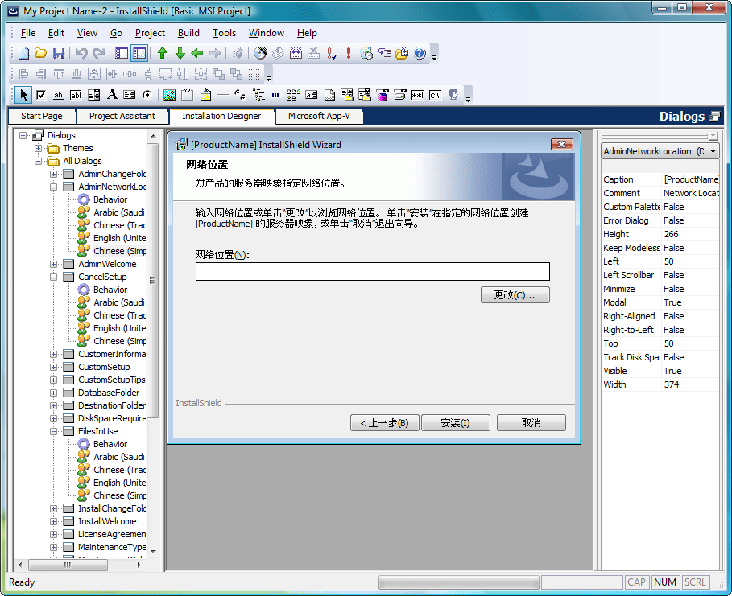Click the 安装(I) install button
732x596 pixels.
(455, 423)
